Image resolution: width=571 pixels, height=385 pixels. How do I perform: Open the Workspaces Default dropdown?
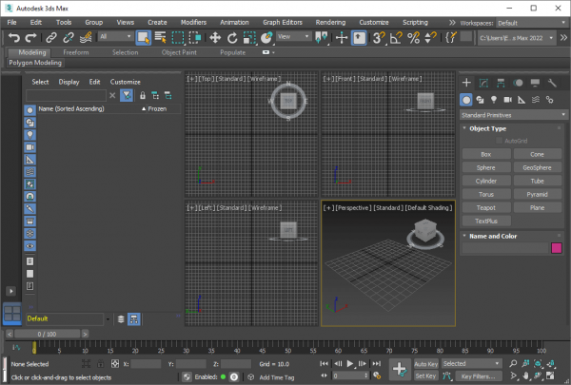click(531, 23)
